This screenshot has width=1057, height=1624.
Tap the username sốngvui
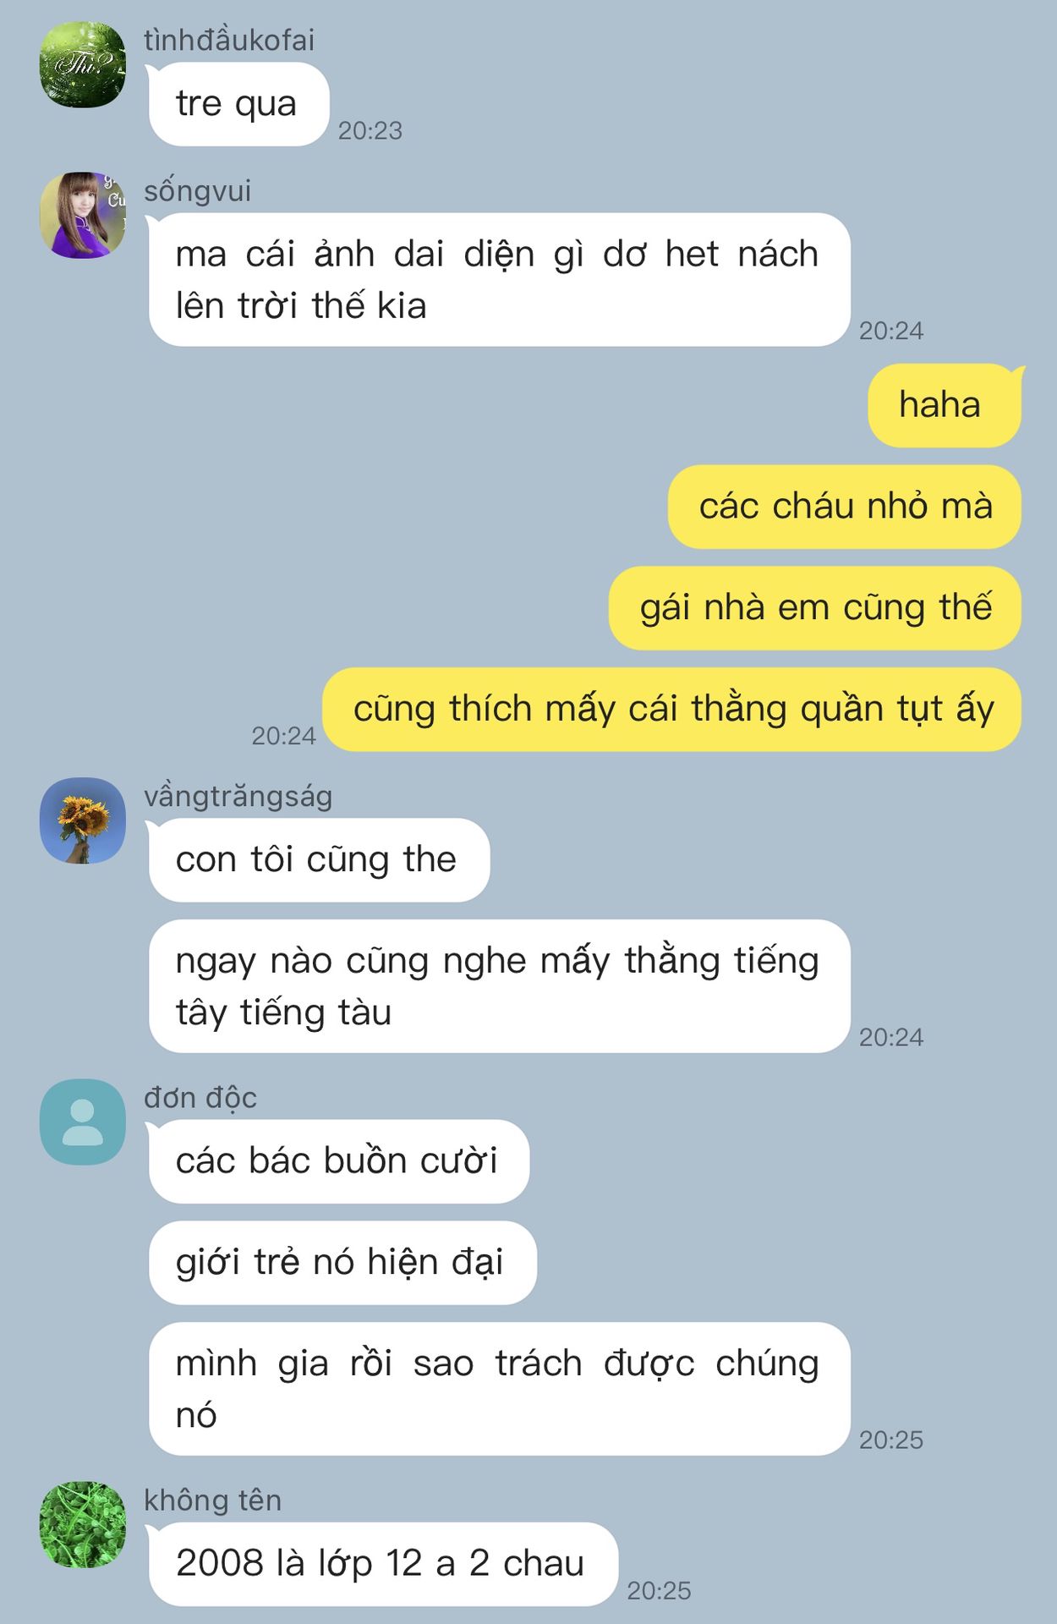pyautogui.click(x=198, y=191)
